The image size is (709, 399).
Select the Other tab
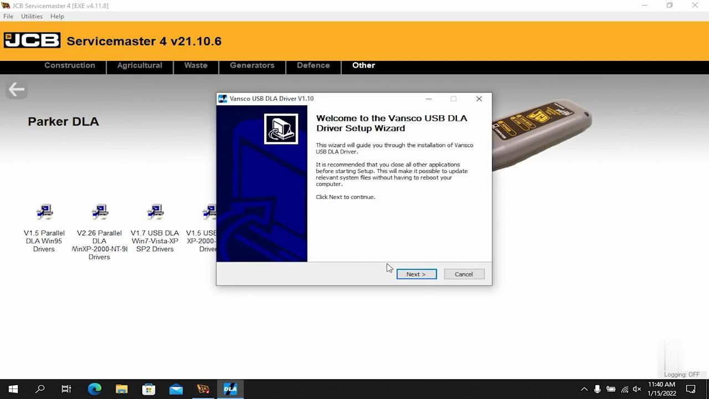(363, 65)
